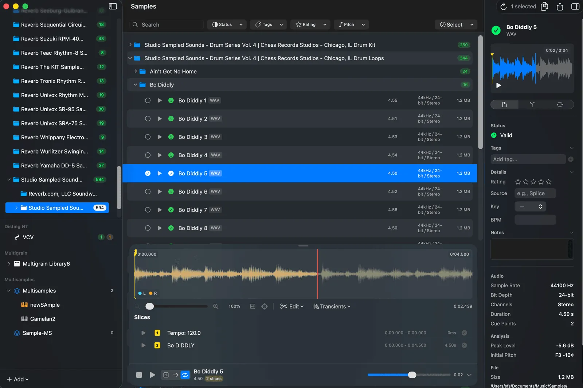
Task: Open the Transients menu
Action: (331, 306)
